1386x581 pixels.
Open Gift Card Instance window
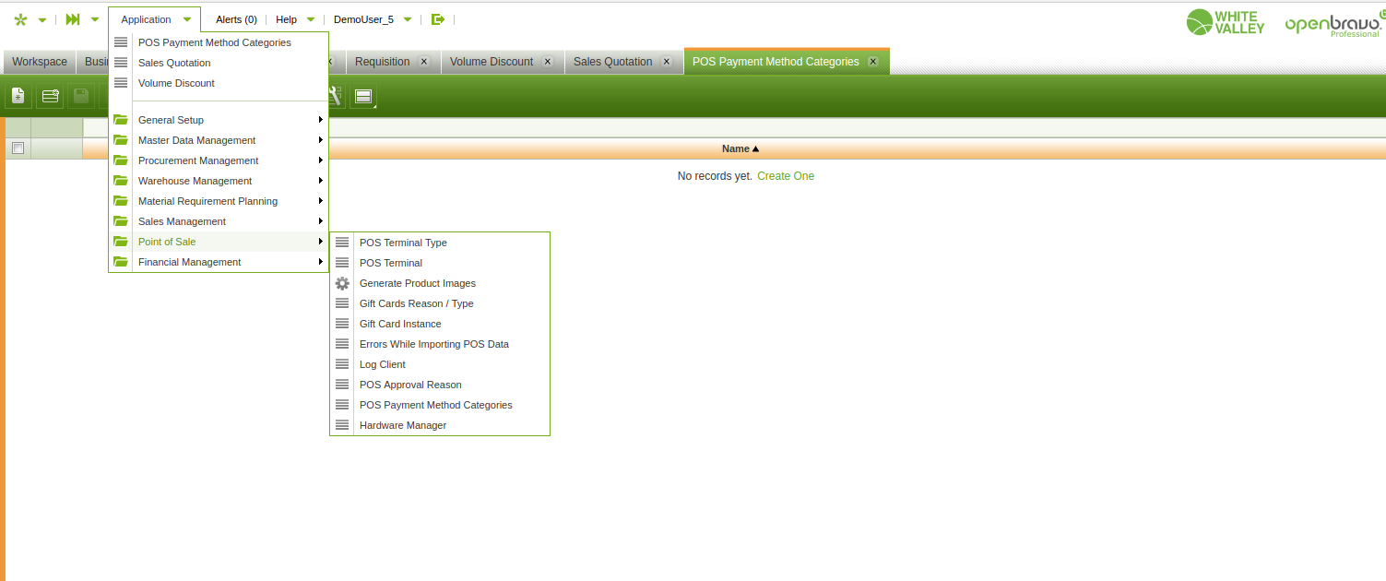coord(440,324)
